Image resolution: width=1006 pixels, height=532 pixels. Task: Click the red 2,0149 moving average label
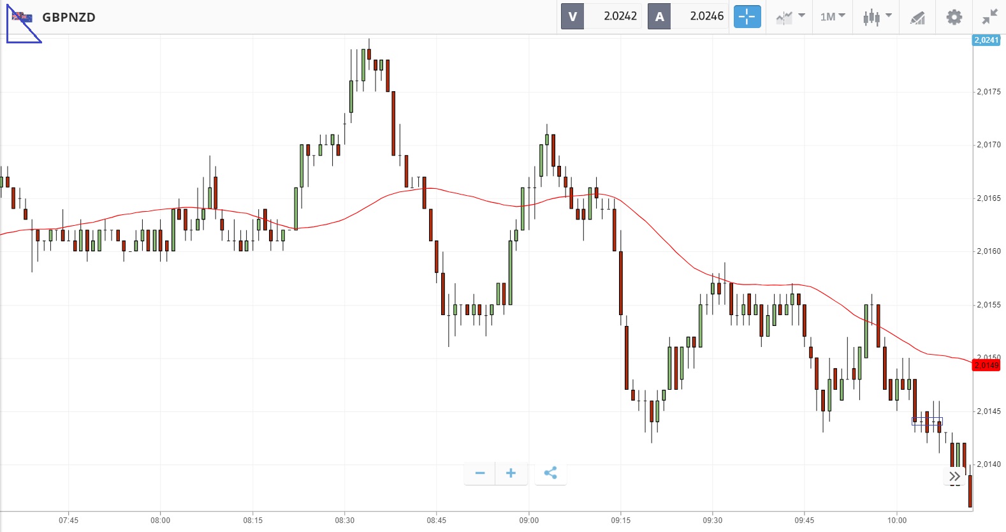986,366
